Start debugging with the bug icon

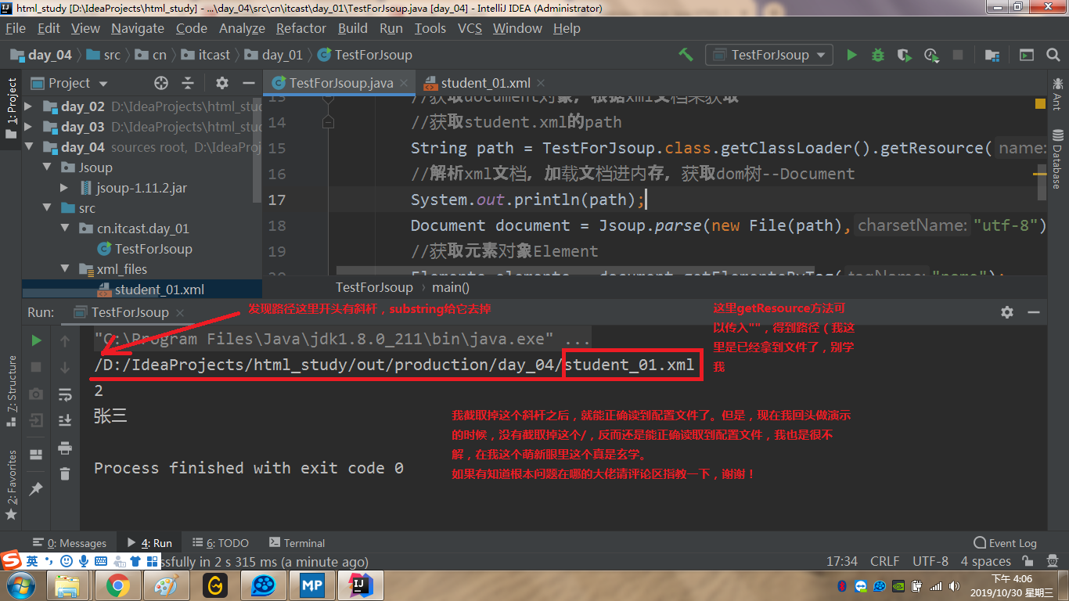878,55
